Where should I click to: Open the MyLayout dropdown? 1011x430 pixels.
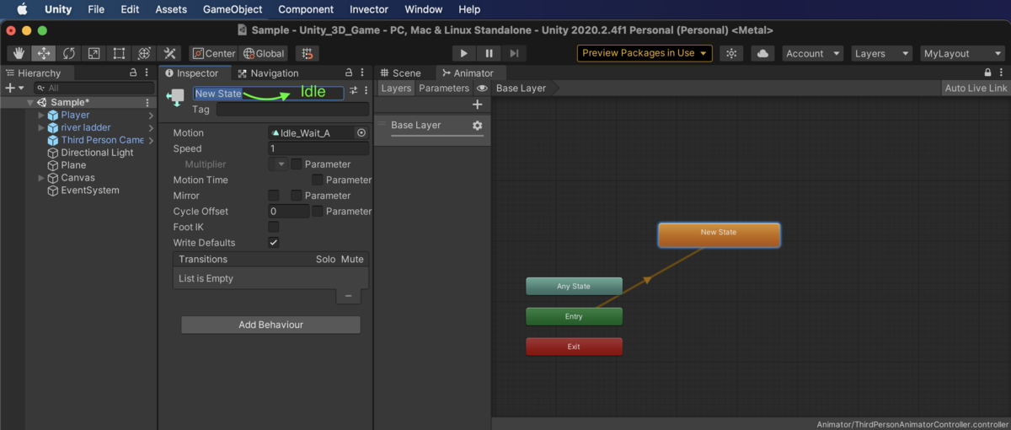pyautogui.click(x=962, y=53)
